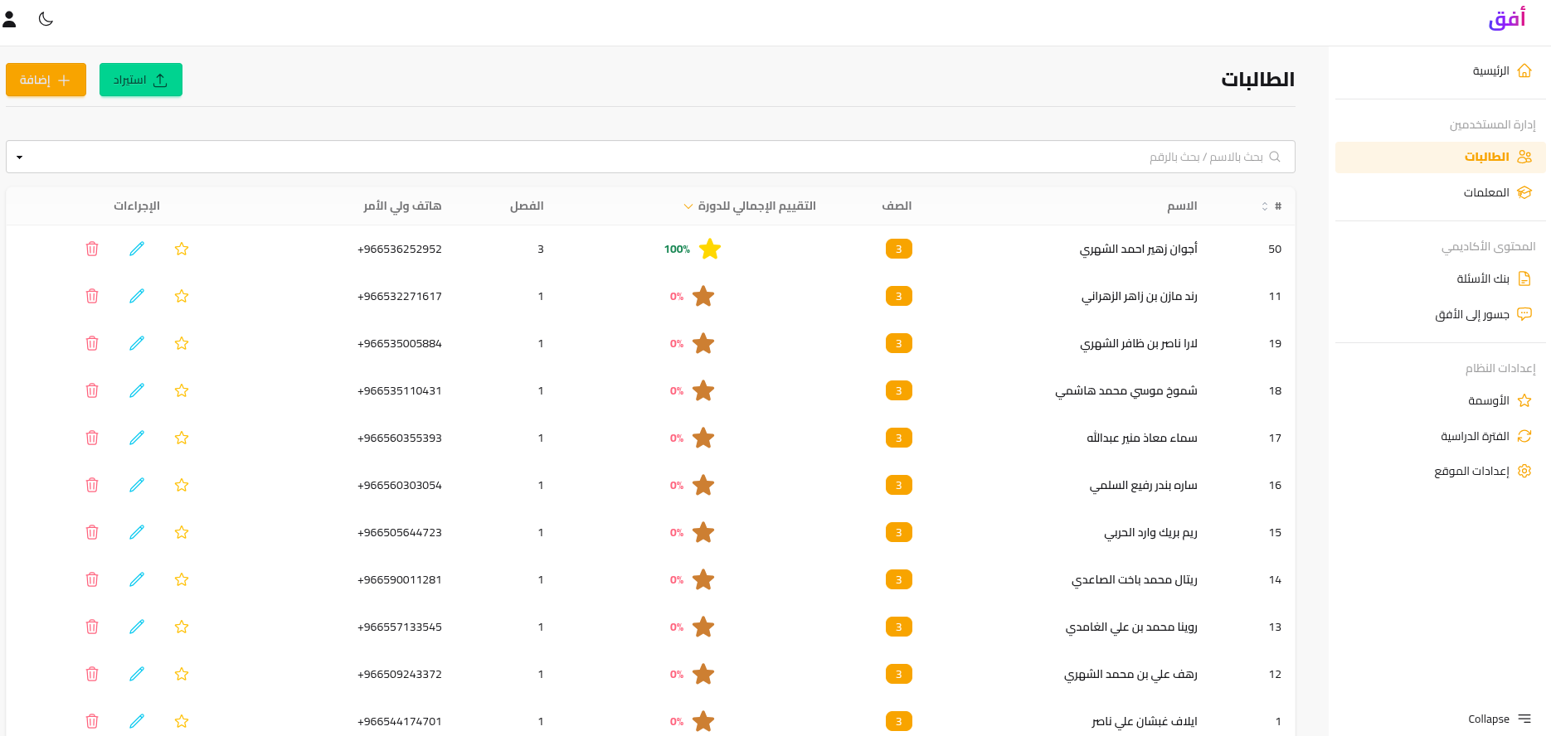Delete student ريتال محمد باخت الصاعدي

tap(92, 579)
